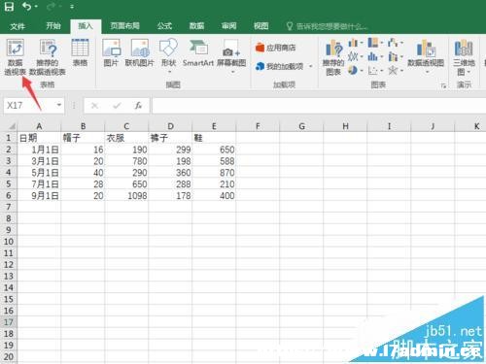
Task: Open the Store add-ins (应用商店) button
Action: click(x=276, y=48)
